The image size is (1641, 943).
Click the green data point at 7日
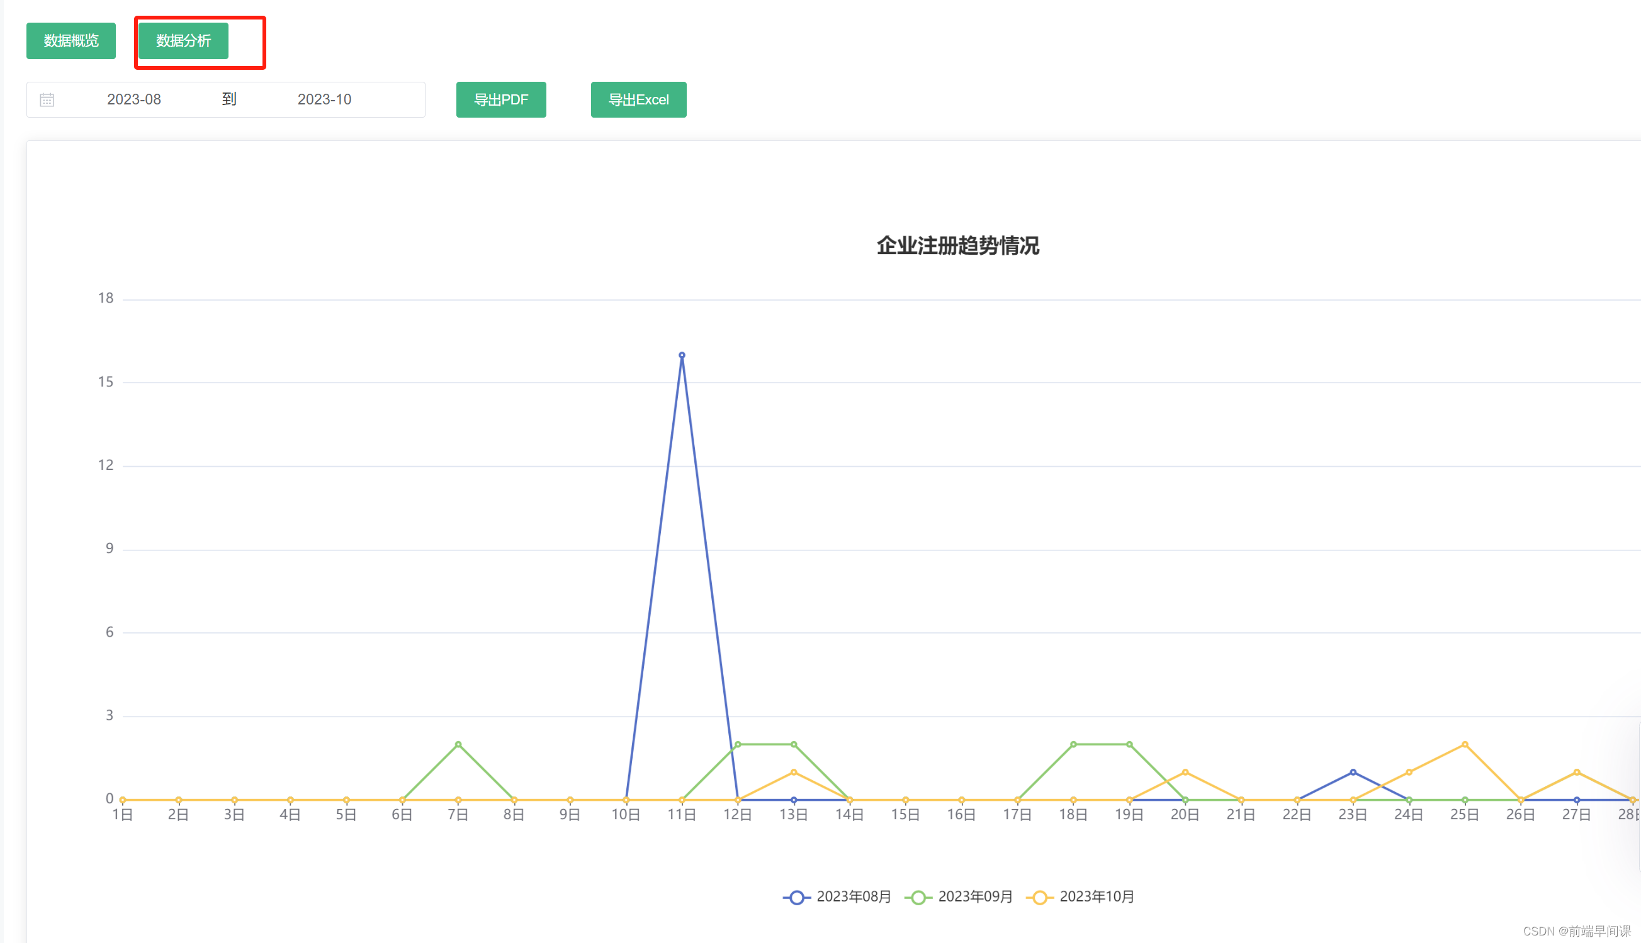click(458, 744)
